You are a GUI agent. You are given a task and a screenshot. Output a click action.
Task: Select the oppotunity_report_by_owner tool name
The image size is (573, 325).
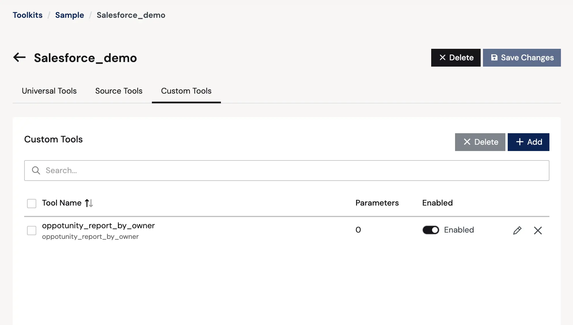click(98, 226)
